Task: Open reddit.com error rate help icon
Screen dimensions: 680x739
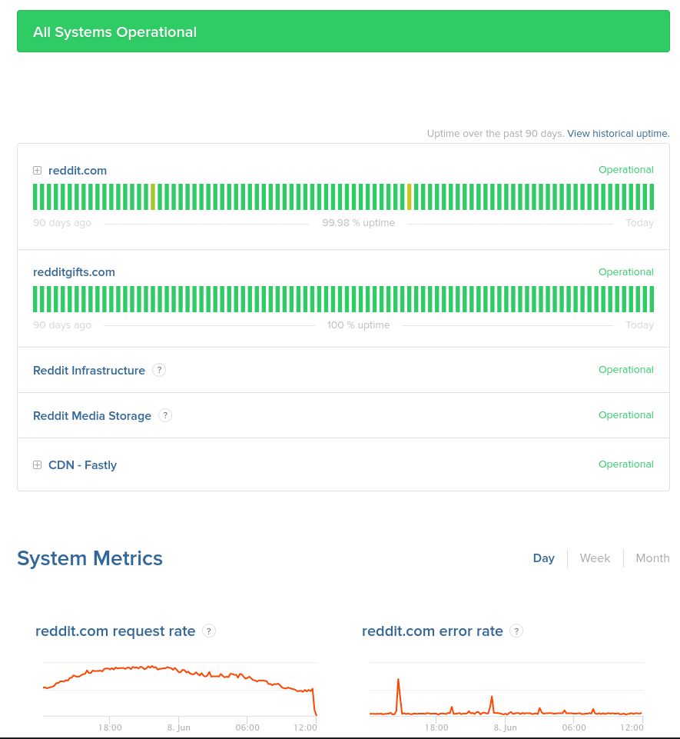Action: (x=516, y=631)
